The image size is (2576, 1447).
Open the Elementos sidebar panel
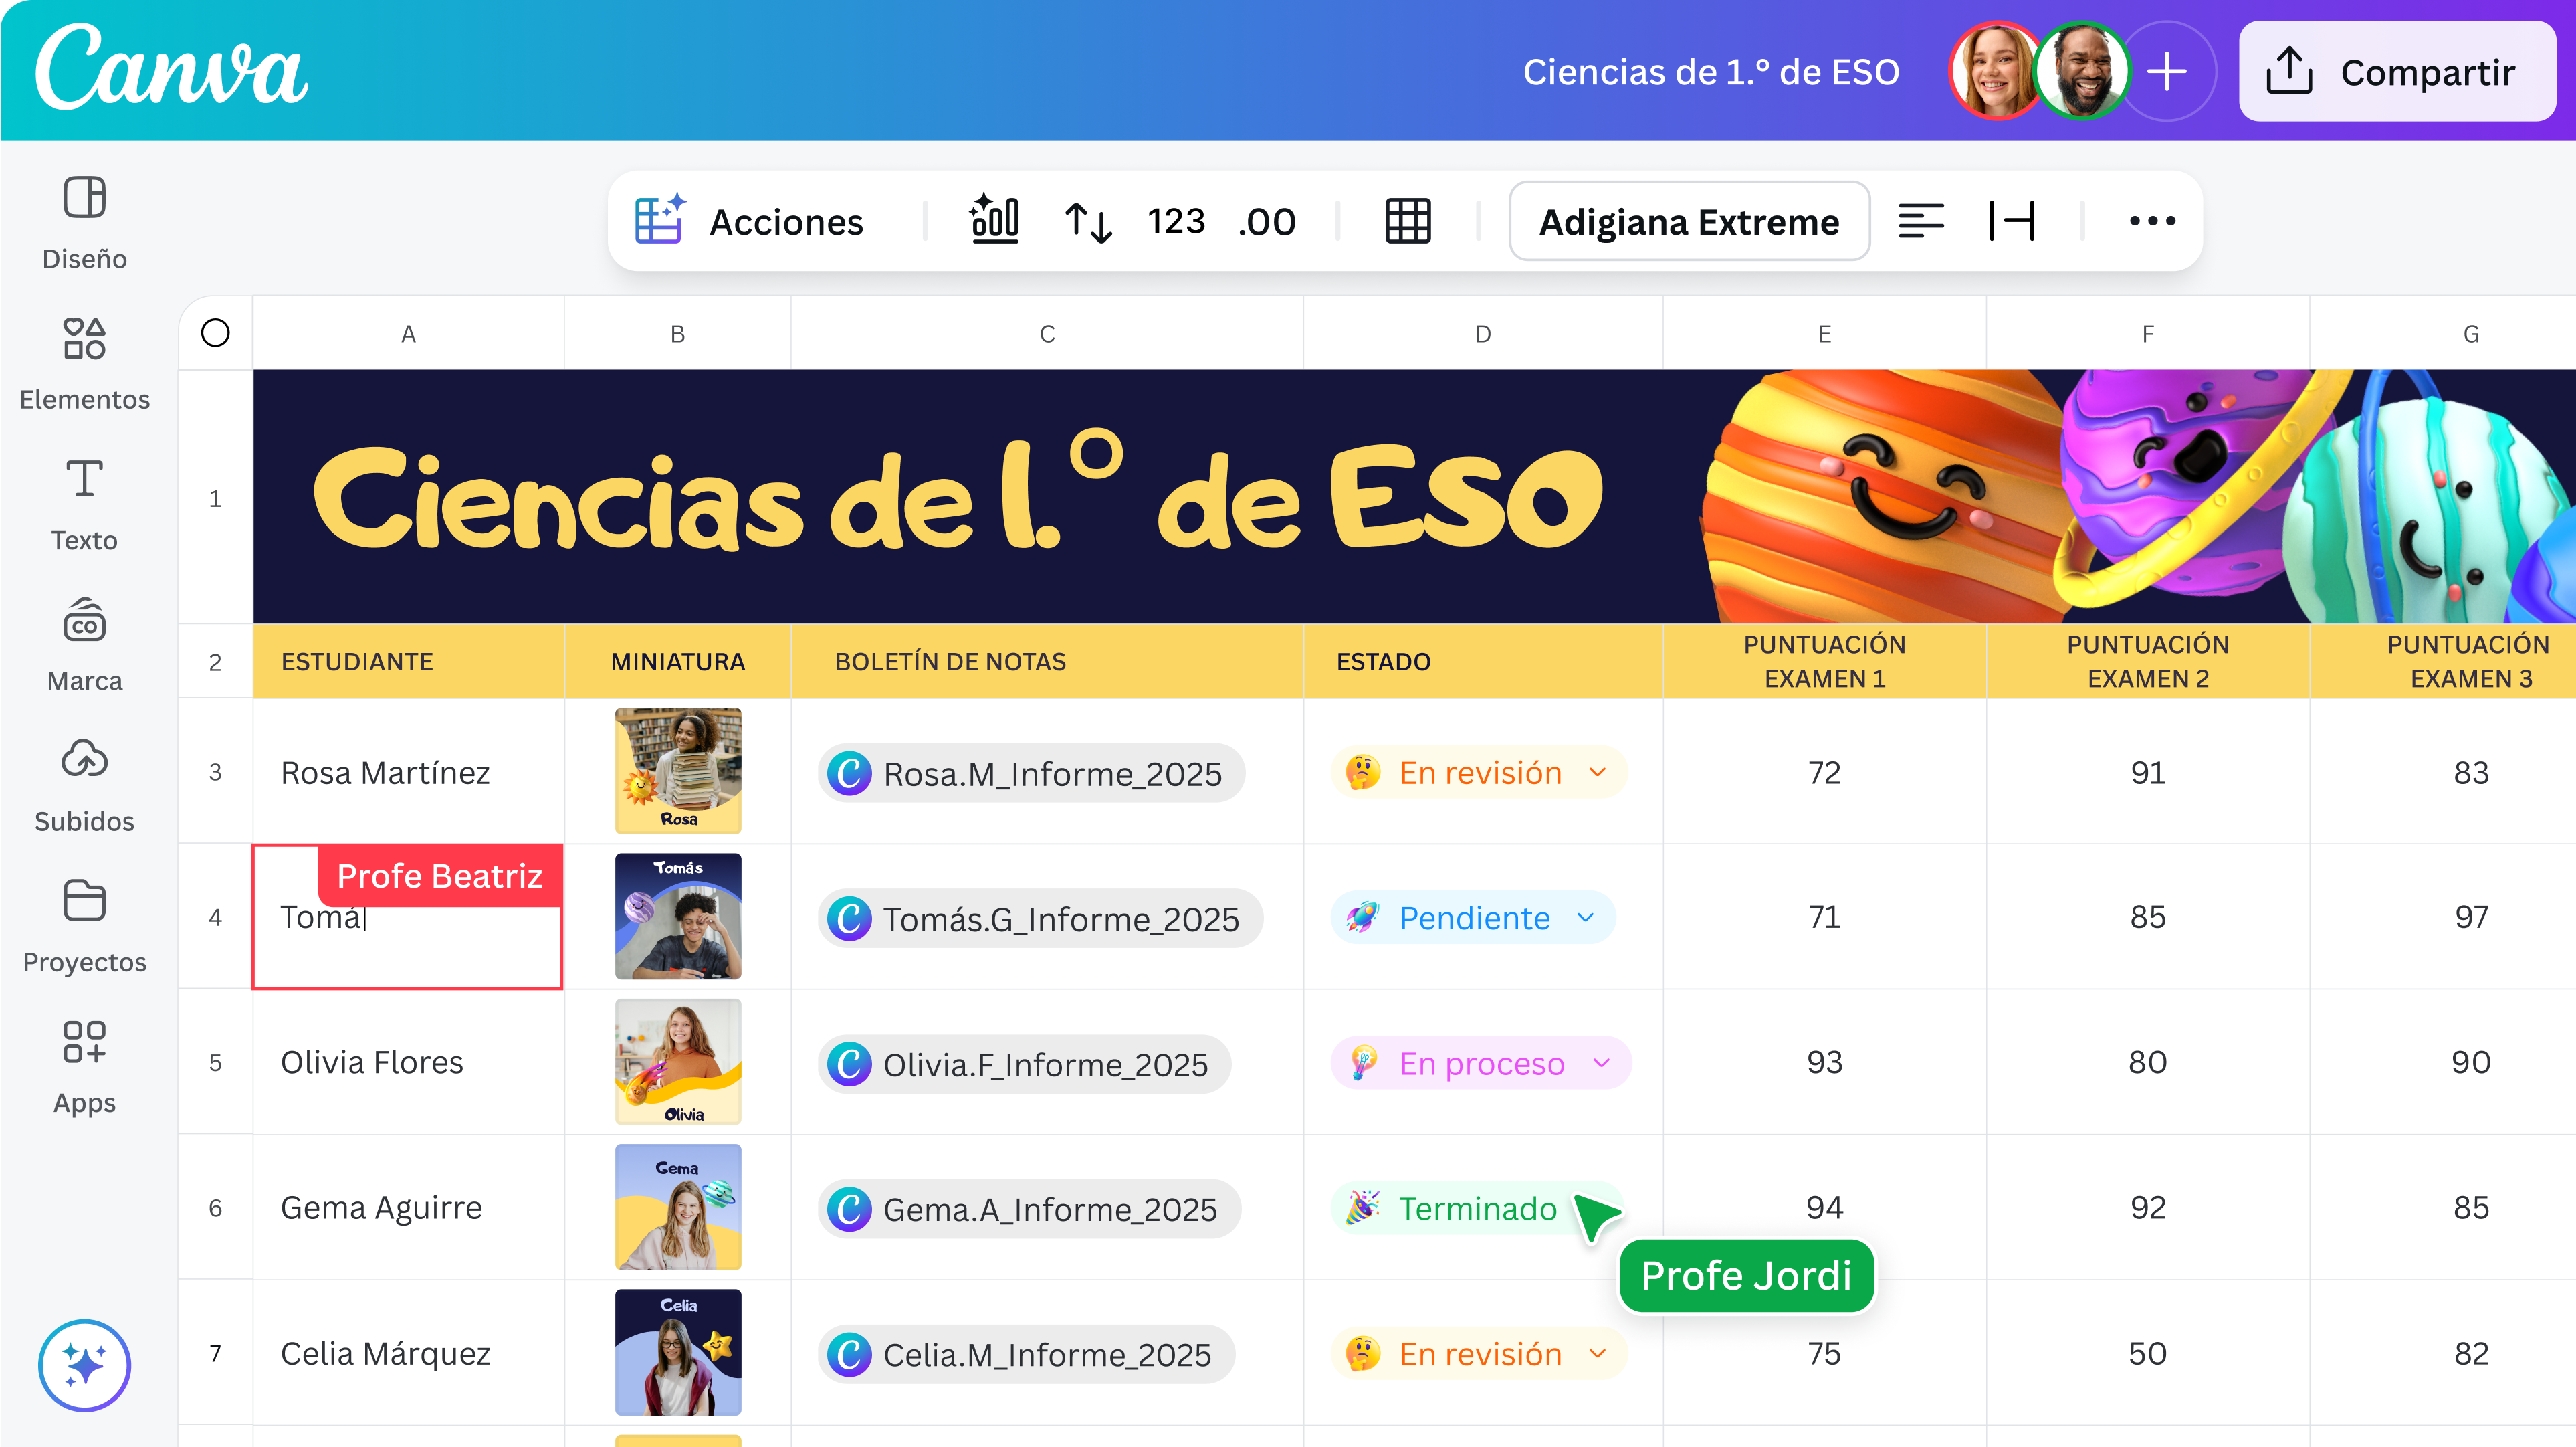[x=84, y=362]
